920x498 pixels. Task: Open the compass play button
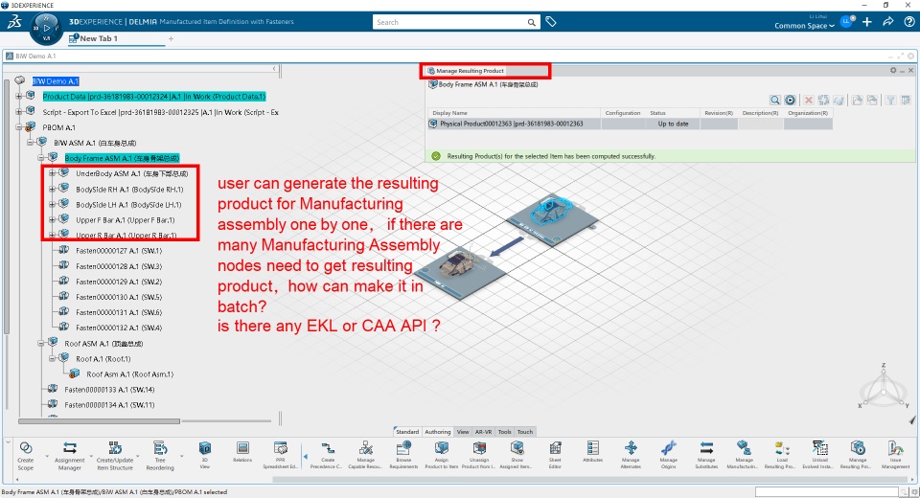click(x=46, y=28)
